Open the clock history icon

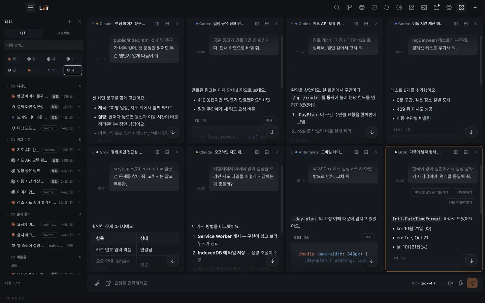pyautogui.click(x=399, y=7)
